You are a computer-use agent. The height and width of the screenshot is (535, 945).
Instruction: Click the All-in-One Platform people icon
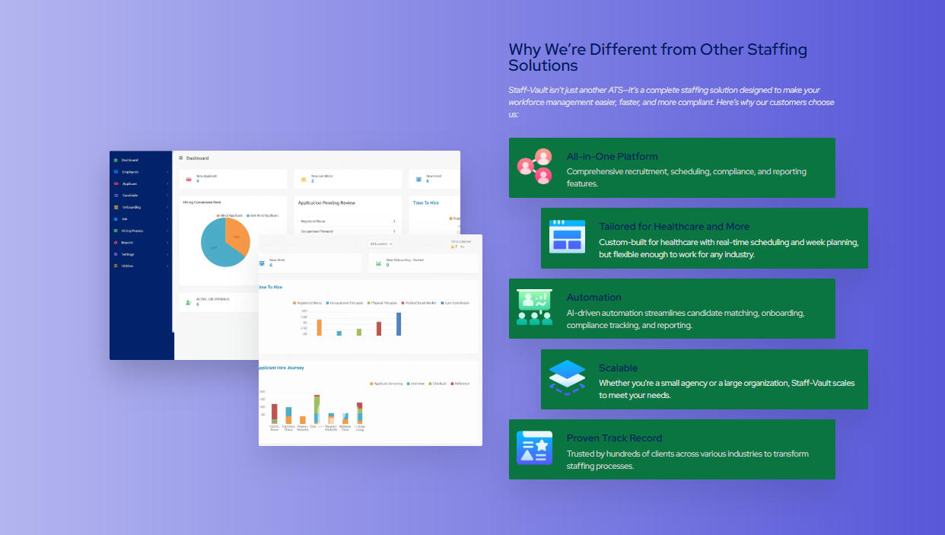534,167
